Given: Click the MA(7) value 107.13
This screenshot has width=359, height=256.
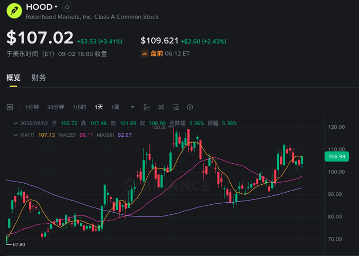Looking at the screenshot, I should click(x=46, y=135).
